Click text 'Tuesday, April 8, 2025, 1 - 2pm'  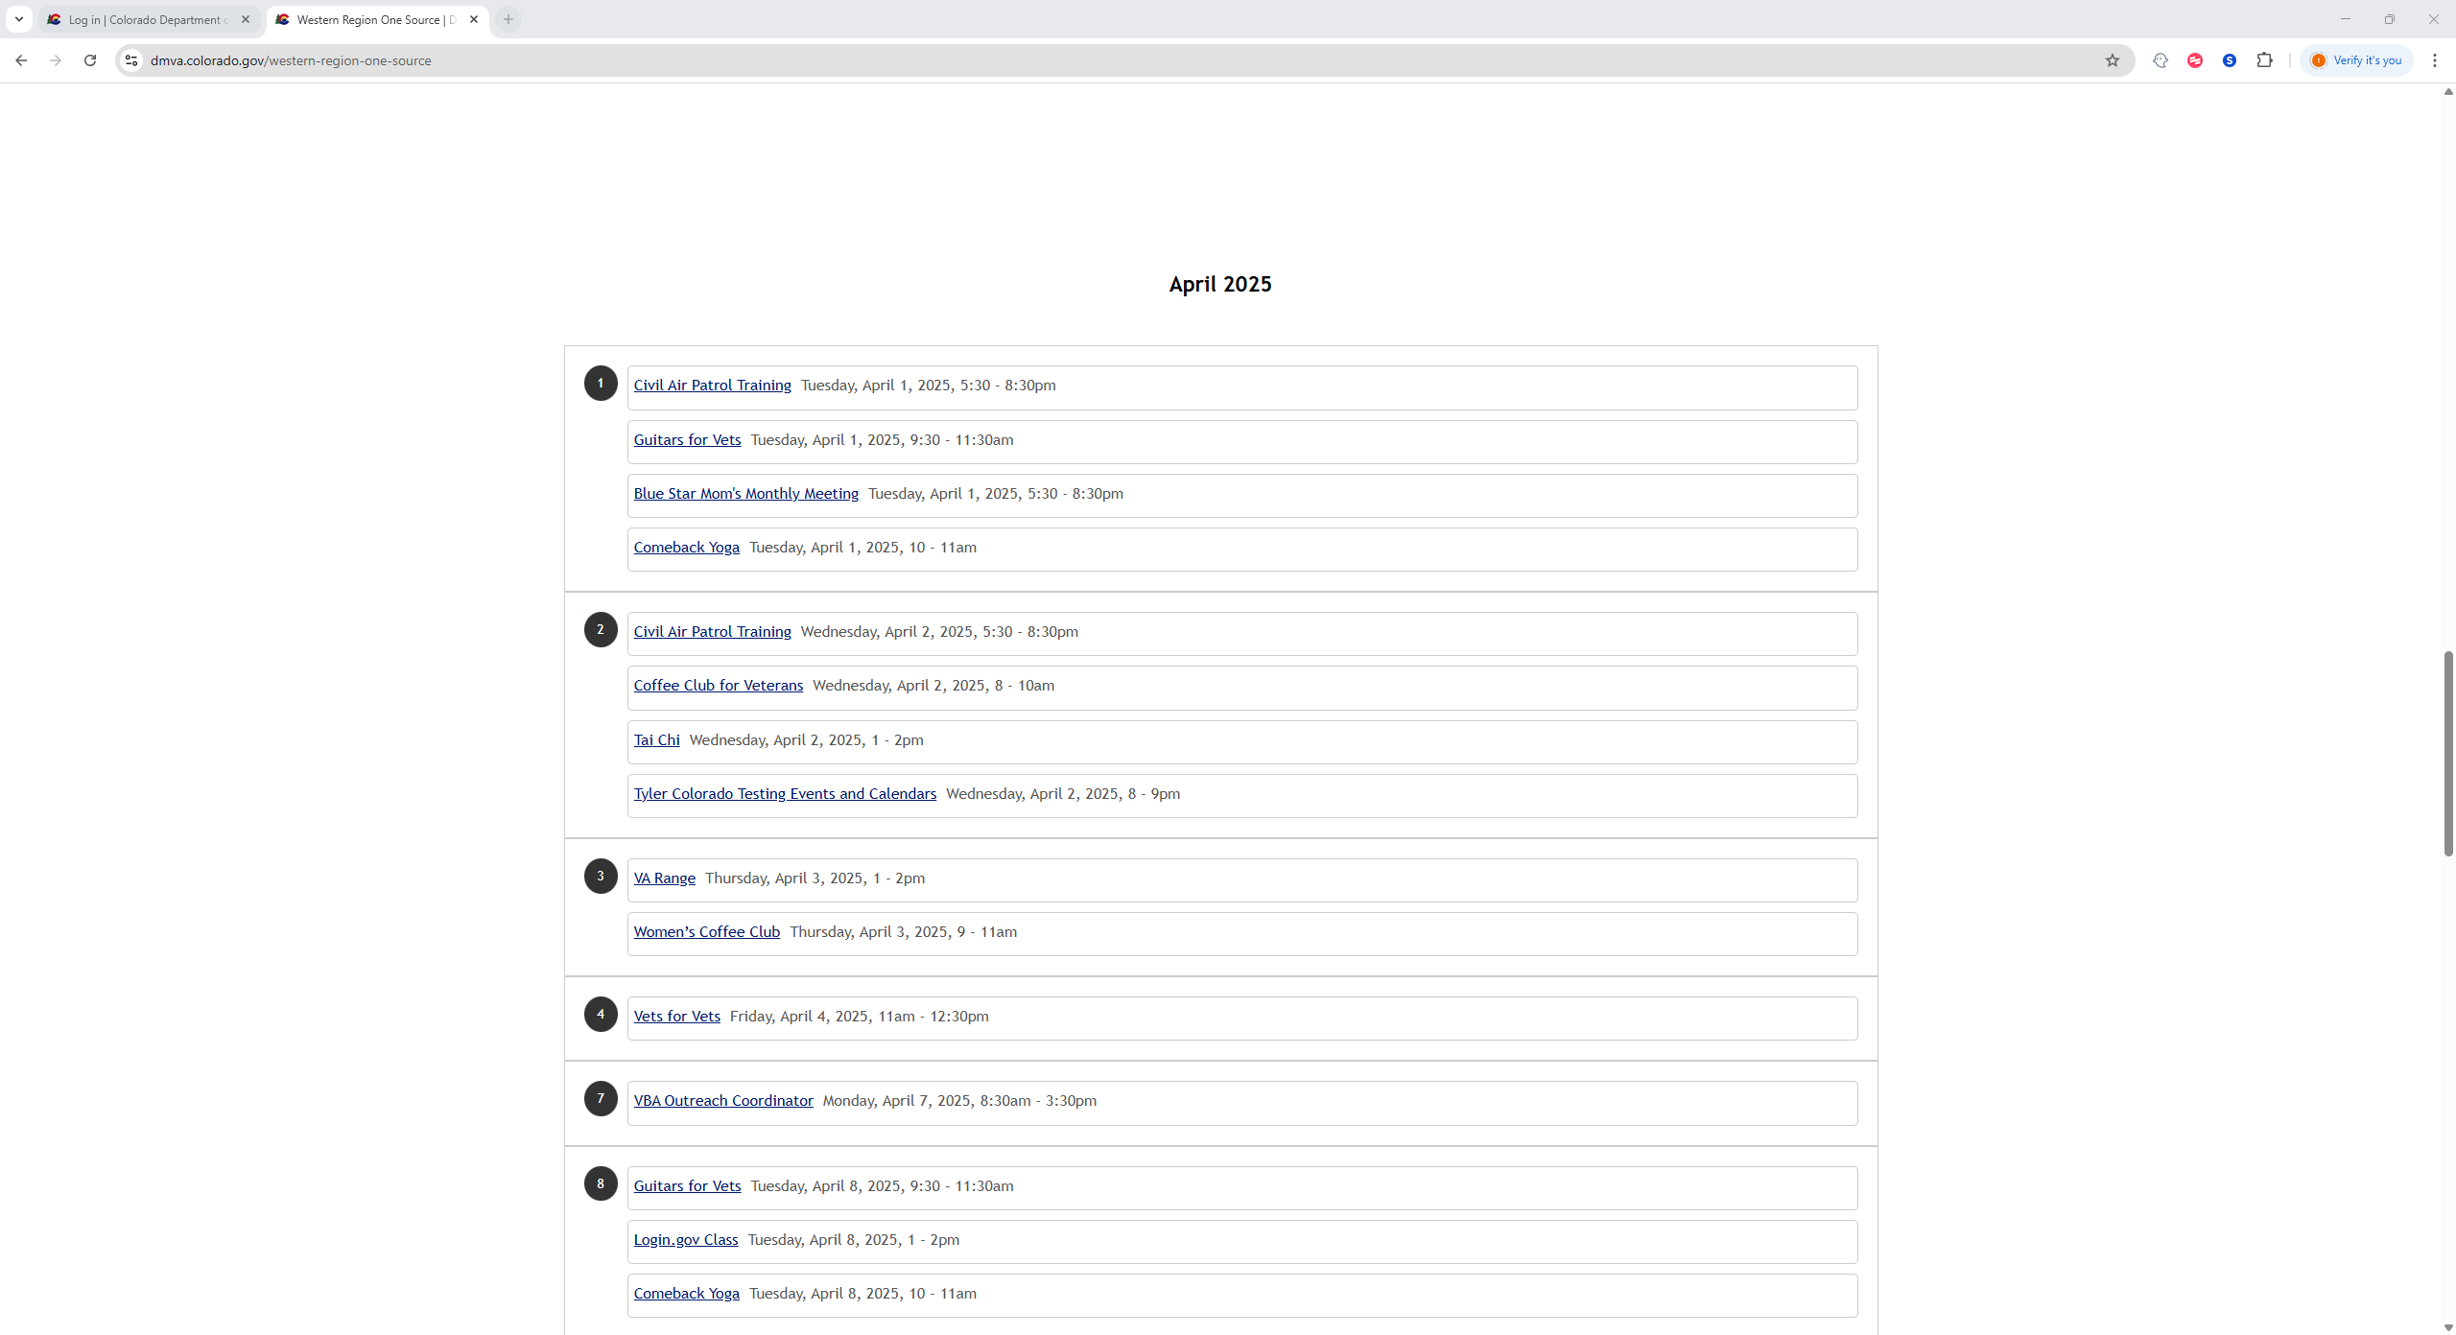[853, 1240]
